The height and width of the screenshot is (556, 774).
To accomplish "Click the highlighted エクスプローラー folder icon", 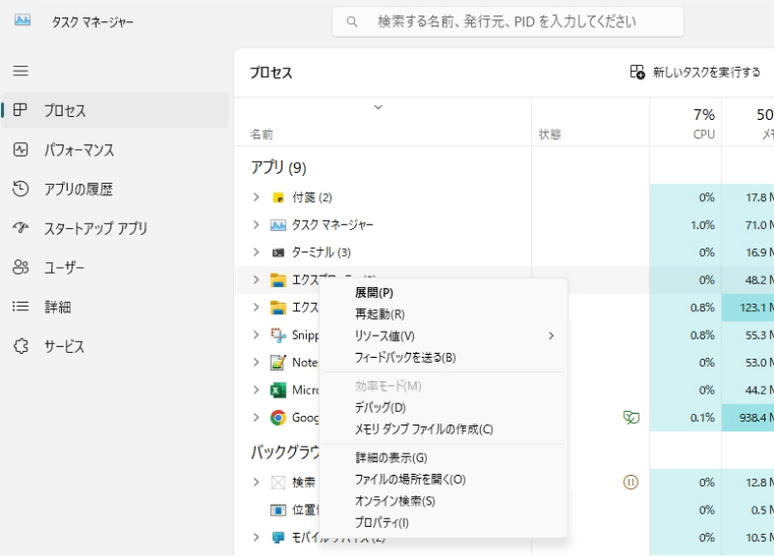I will pos(278,280).
